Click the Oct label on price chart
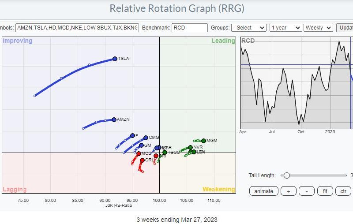 click(x=301, y=132)
